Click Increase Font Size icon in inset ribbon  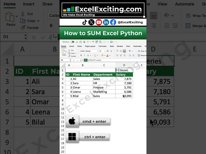point(108,51)
